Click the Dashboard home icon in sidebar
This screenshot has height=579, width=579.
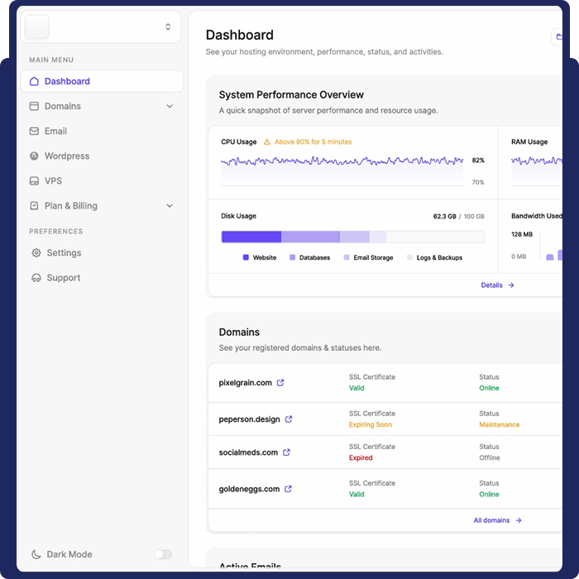point(34,81)
